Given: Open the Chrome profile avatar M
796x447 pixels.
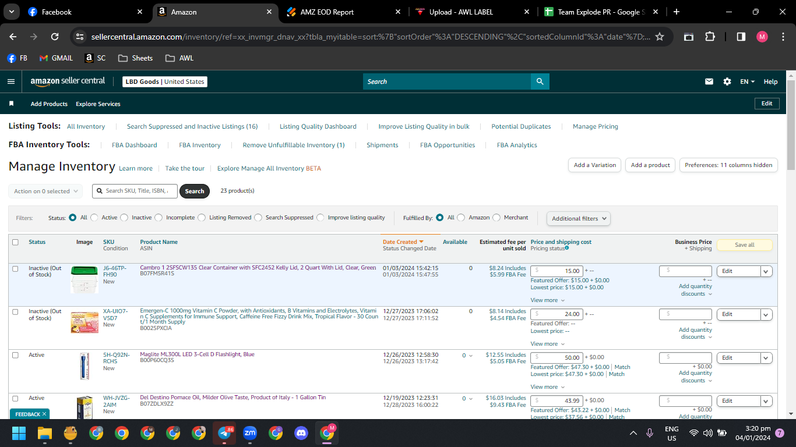Looking at the screenshot, I should click(x=762, y=37).
